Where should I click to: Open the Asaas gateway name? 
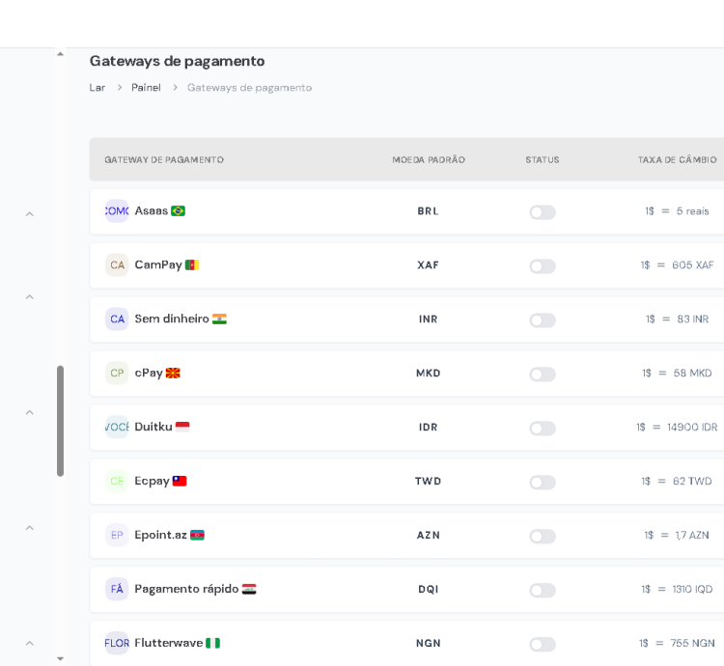(151, 211)
